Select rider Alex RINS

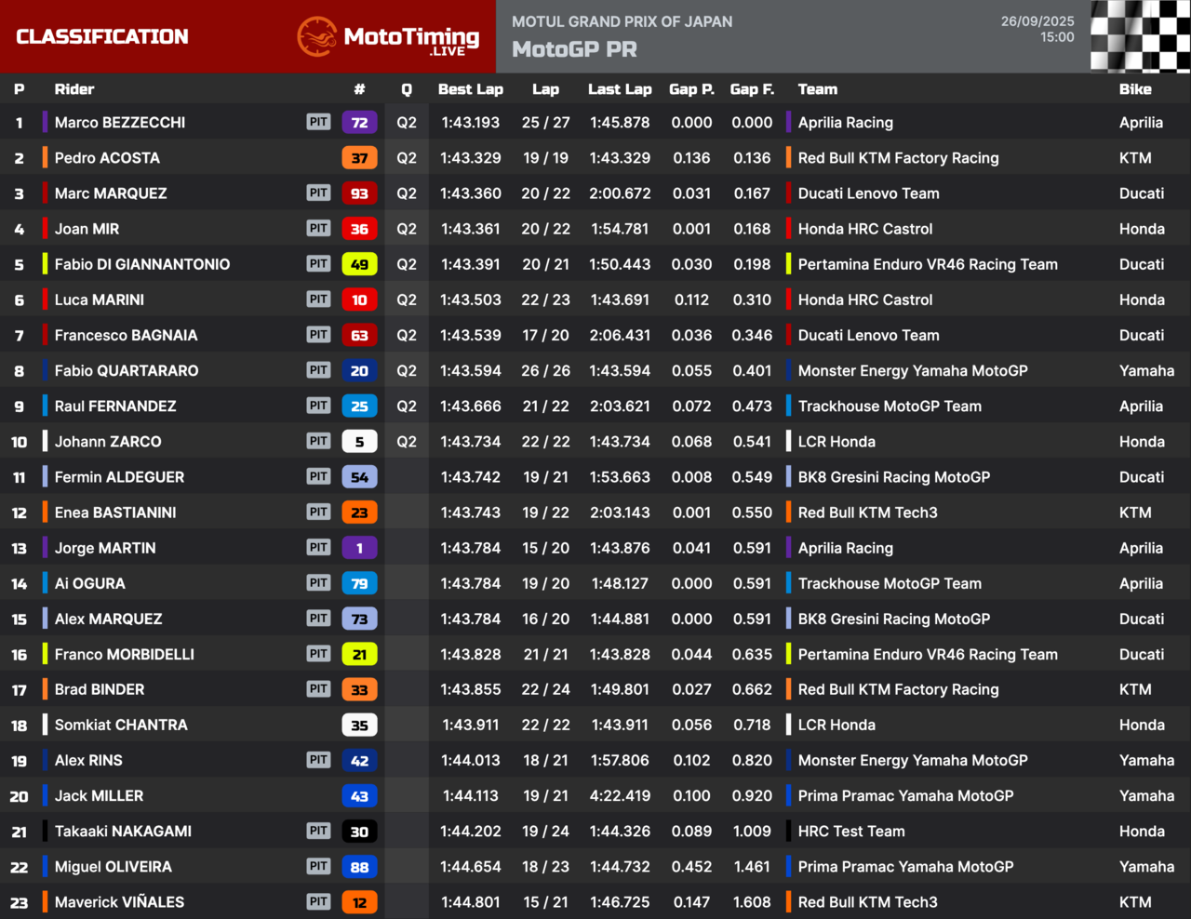pos(88,760)
